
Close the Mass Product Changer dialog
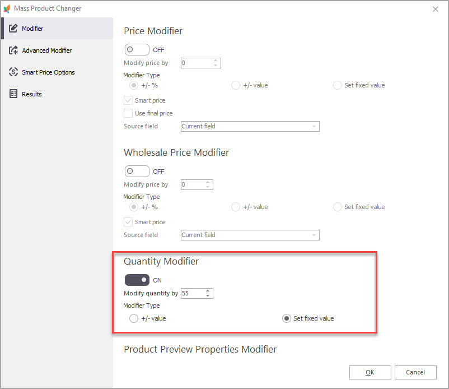click(x=435, y=9)
